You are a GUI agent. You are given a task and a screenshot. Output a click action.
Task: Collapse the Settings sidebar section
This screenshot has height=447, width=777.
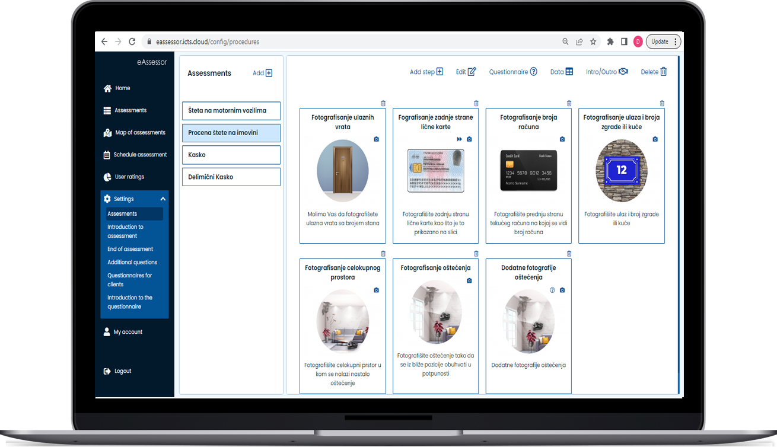click(x=163, y=199)
